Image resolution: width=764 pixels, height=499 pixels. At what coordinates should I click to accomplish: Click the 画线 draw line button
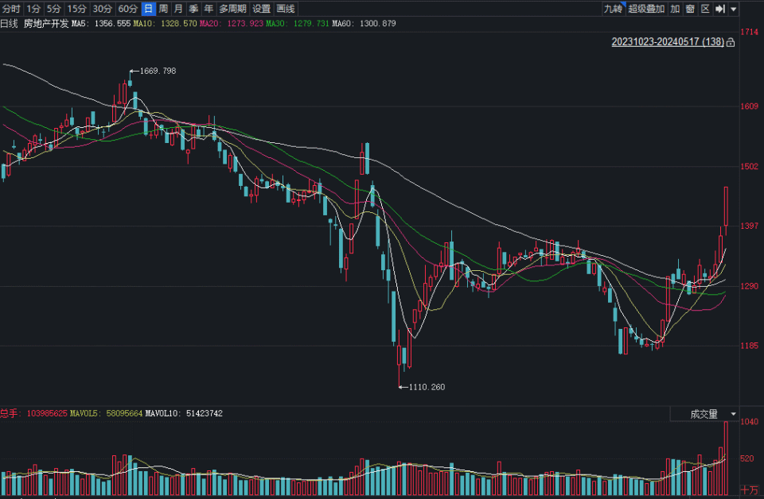[x=286, y=9]
